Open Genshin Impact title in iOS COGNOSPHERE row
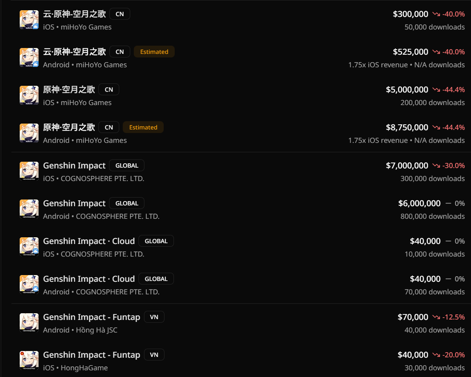 [74, 166]
